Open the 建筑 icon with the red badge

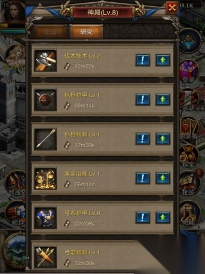pyautogui.click(x=189, y=184)
